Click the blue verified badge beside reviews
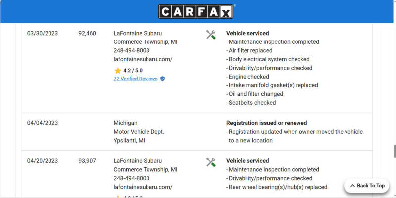This screenshot has width=396, height=198. pos(162,79)
